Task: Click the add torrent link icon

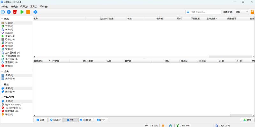Action: point(3,12)
